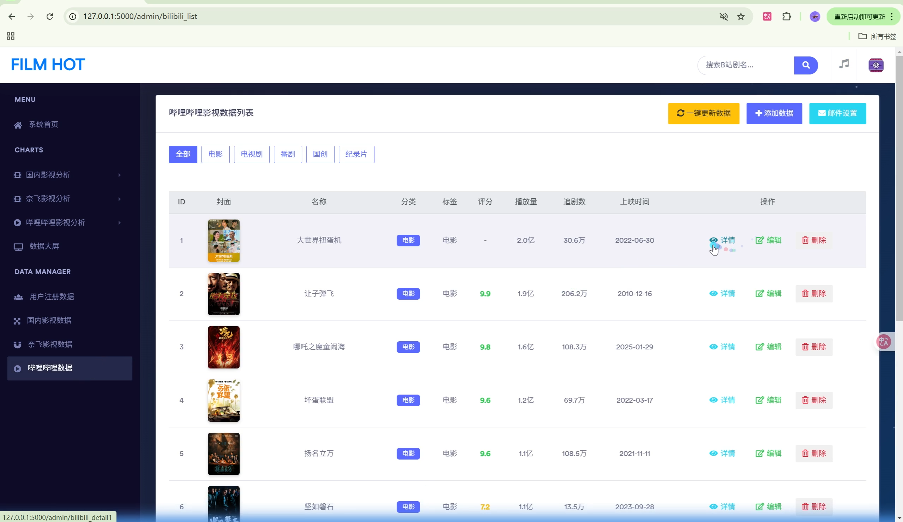Open the translate floating icon on right edge
903x522 pixels.
coord(883,341)
